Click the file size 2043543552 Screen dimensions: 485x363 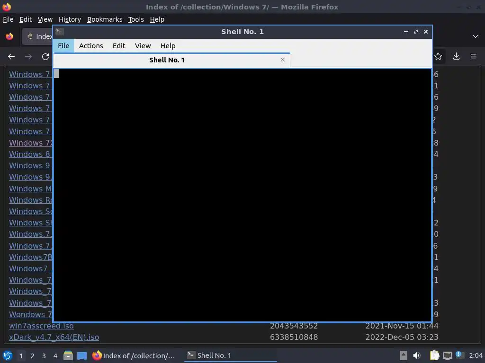click(294, 326)
